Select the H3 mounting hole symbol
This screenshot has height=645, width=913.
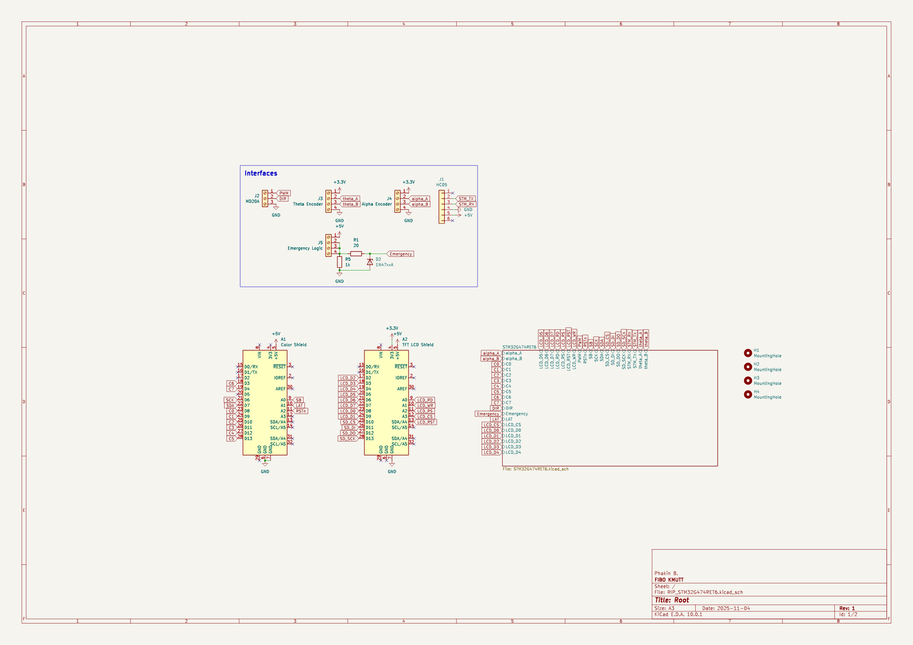[x=748, y=380]
